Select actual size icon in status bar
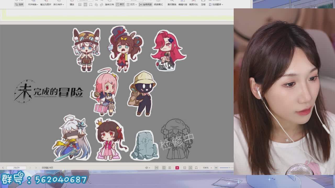Viewport: 335px width, 188px height. tap(185, 168)
